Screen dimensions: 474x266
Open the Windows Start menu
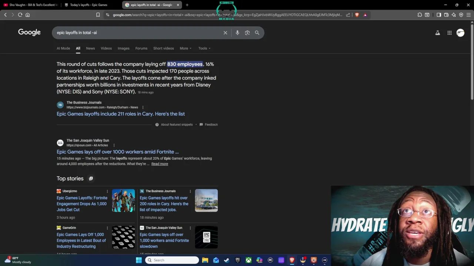[x=139, y=260]
